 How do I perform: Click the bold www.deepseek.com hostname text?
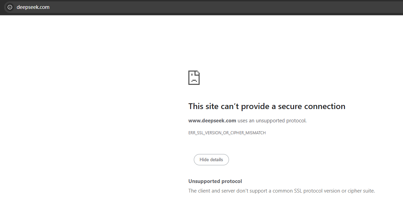212,120
